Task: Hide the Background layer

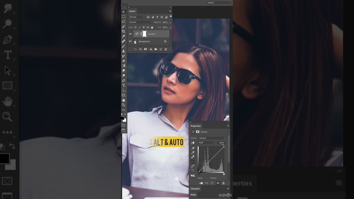Action: pyautogui.click(x=130, y=41)
